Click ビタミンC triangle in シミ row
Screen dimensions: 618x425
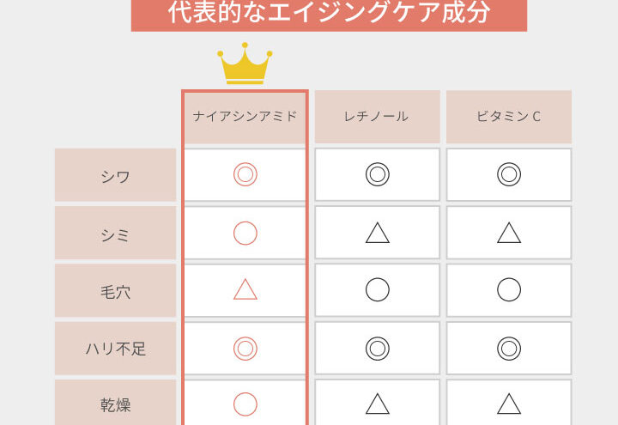[x=509, y=233]
